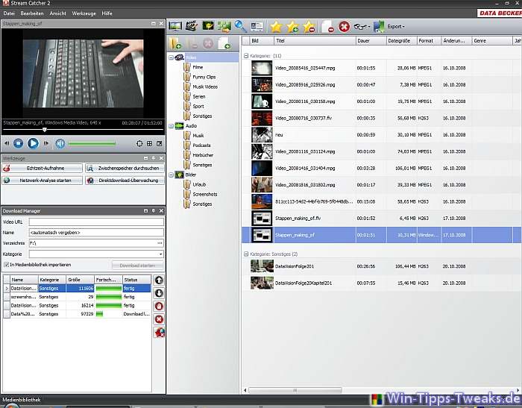Open the Kategorie combo box
522x408 pixels.
96,254
